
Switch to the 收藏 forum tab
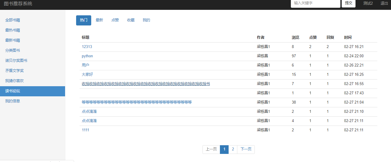[x=131, y=20]
